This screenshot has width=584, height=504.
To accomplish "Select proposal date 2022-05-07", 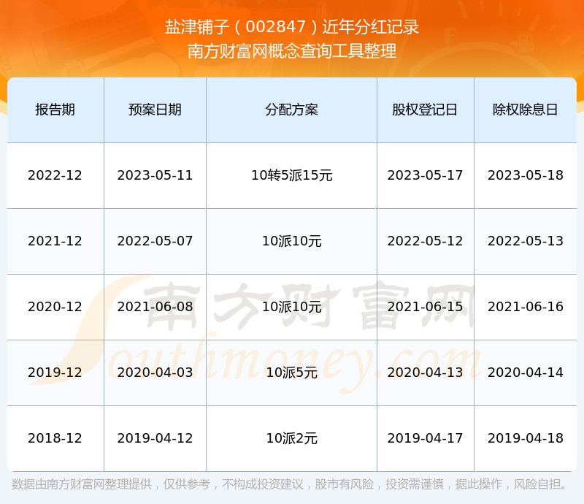I will click(x=155, y=241).
